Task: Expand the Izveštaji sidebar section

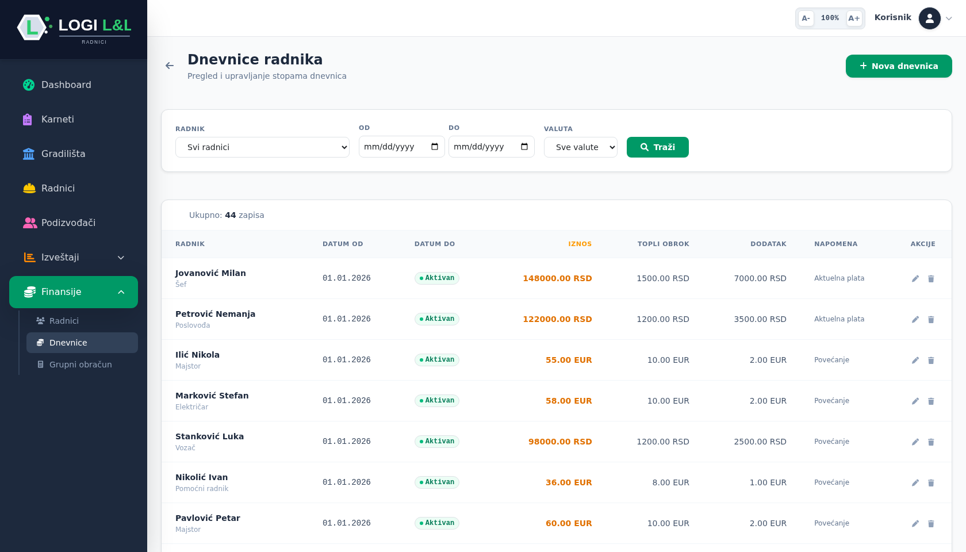Action: pos(74,257)
